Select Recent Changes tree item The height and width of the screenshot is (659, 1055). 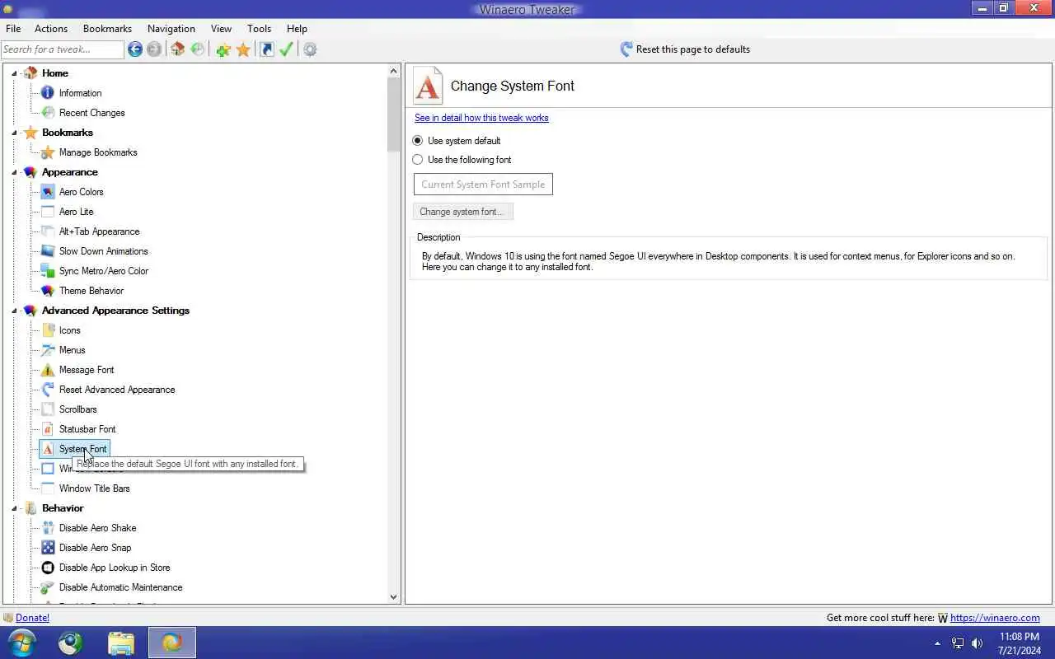pos(92,113)
